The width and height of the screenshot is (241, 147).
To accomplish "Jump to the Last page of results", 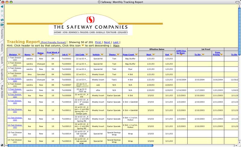I will (x=116, y=42).
